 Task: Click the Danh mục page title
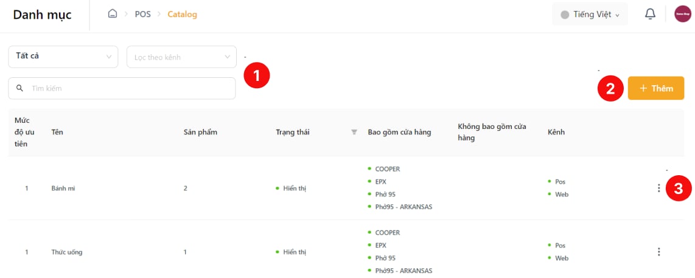[42, 15]
